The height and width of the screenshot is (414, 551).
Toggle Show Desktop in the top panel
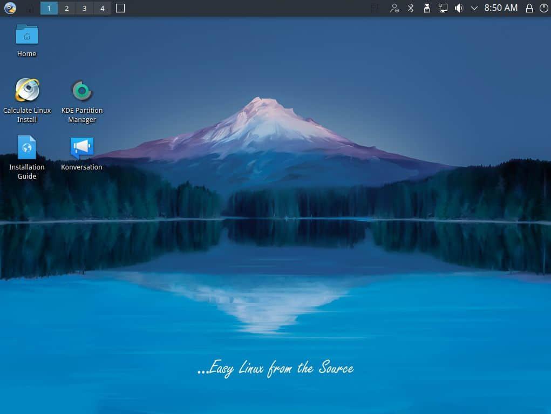[120, 8]
